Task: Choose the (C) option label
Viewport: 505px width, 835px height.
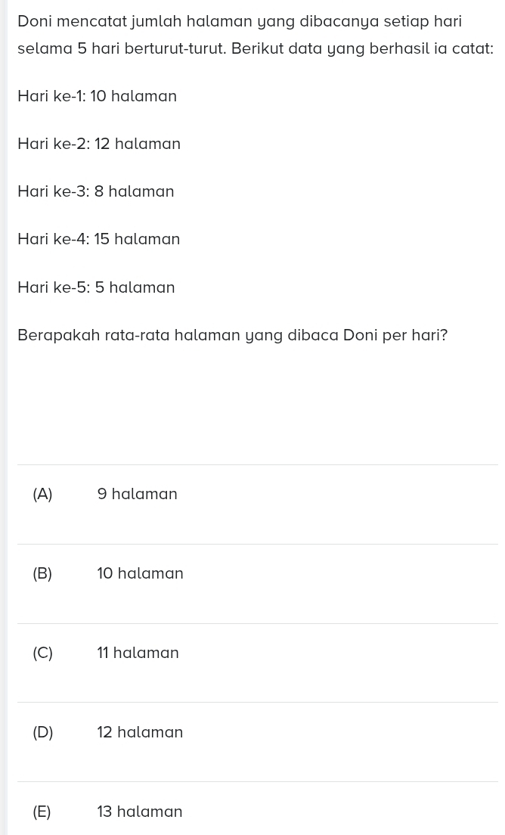Action: [x=43, y=653]
